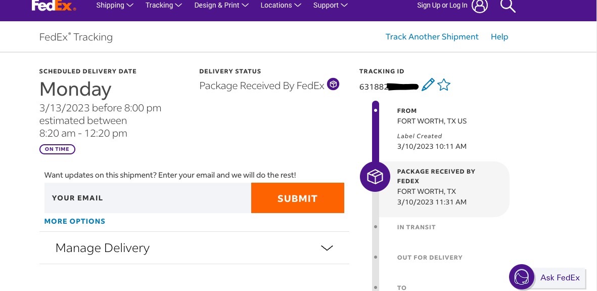Open the Locations menu
The width and height of the screenshot is (597, 291).
pos(281,6)
